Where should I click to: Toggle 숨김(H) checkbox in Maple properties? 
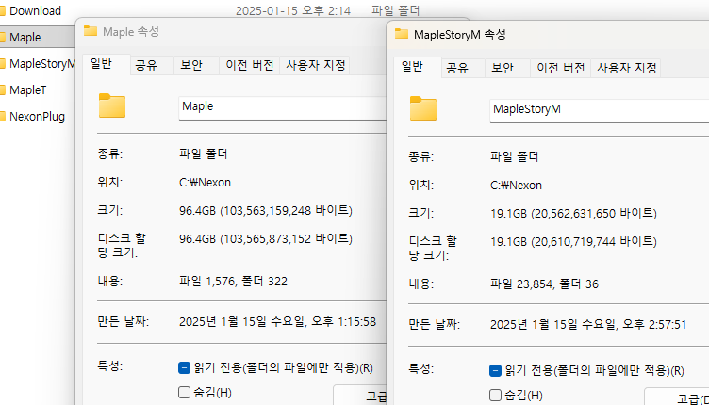184,393
